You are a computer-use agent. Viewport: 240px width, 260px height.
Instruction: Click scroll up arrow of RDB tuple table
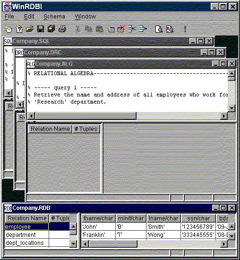pos(231,226)
